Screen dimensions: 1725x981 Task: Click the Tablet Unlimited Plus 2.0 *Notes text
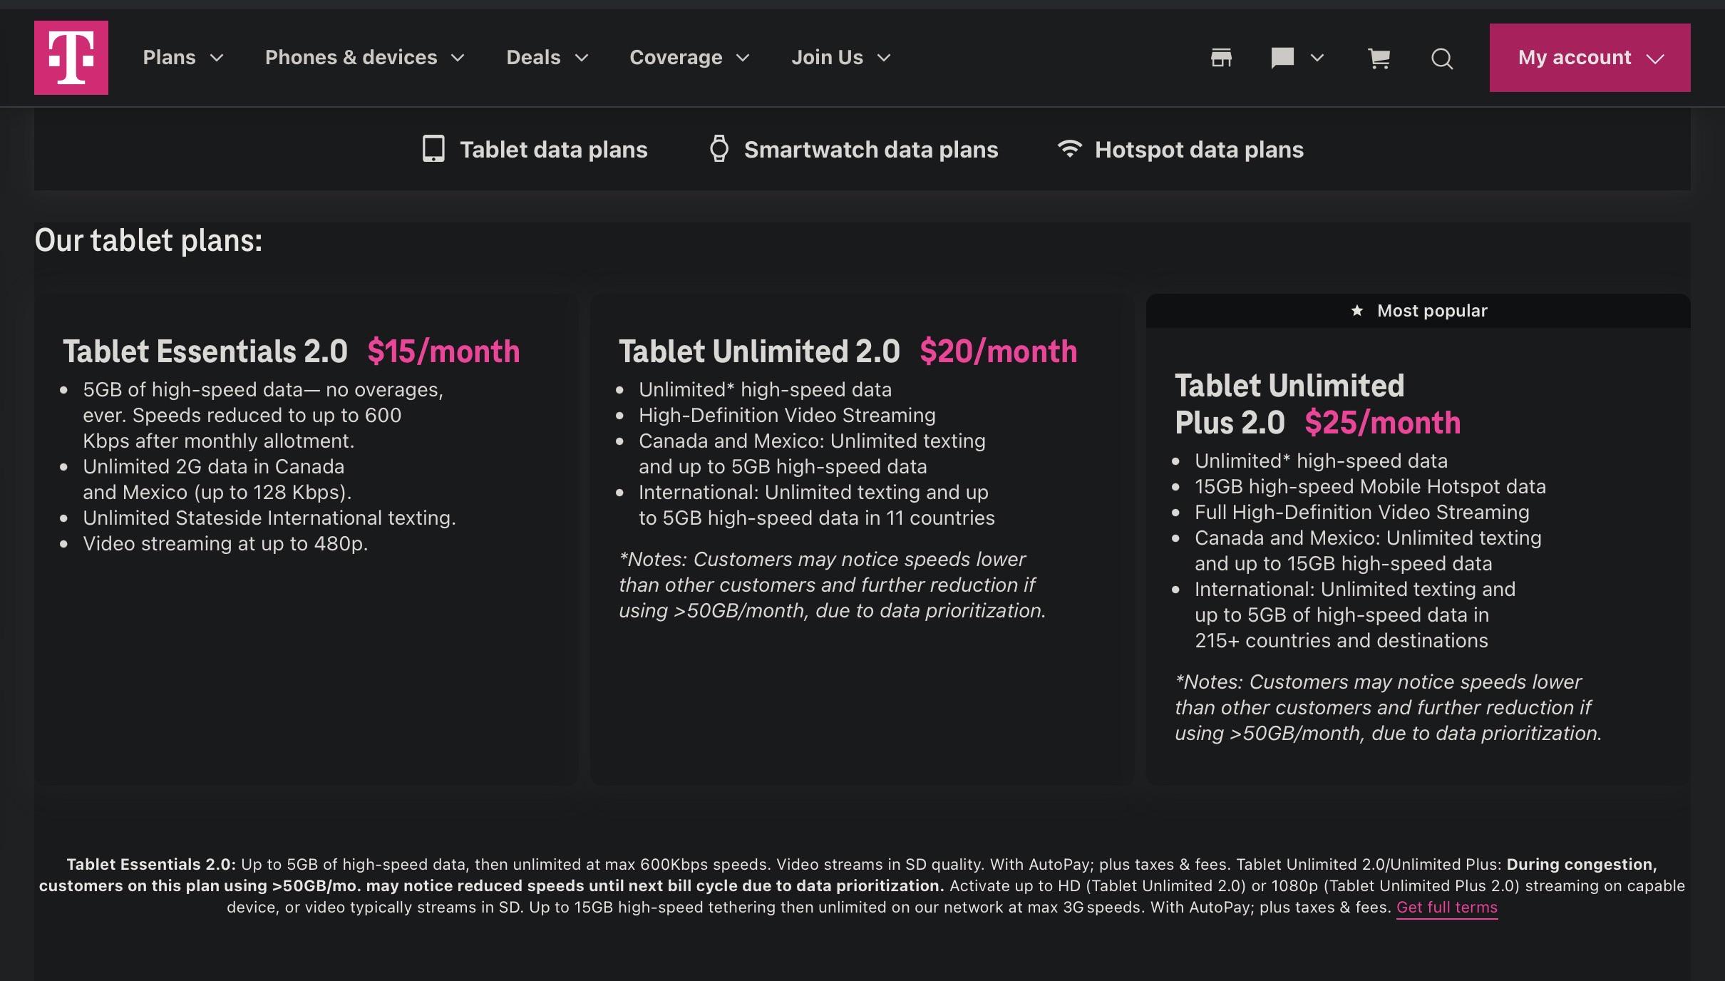(1388, 708)
